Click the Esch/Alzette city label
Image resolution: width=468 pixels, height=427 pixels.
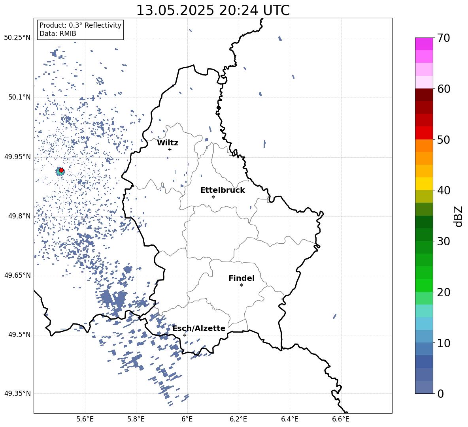[199, 328]
